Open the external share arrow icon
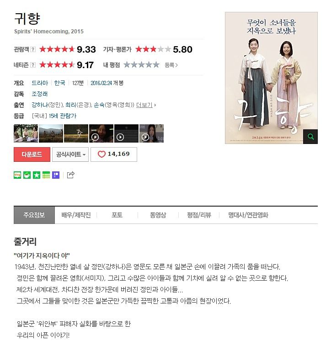The width and height of the screenshot is (326, 346). tap(70, 175)
